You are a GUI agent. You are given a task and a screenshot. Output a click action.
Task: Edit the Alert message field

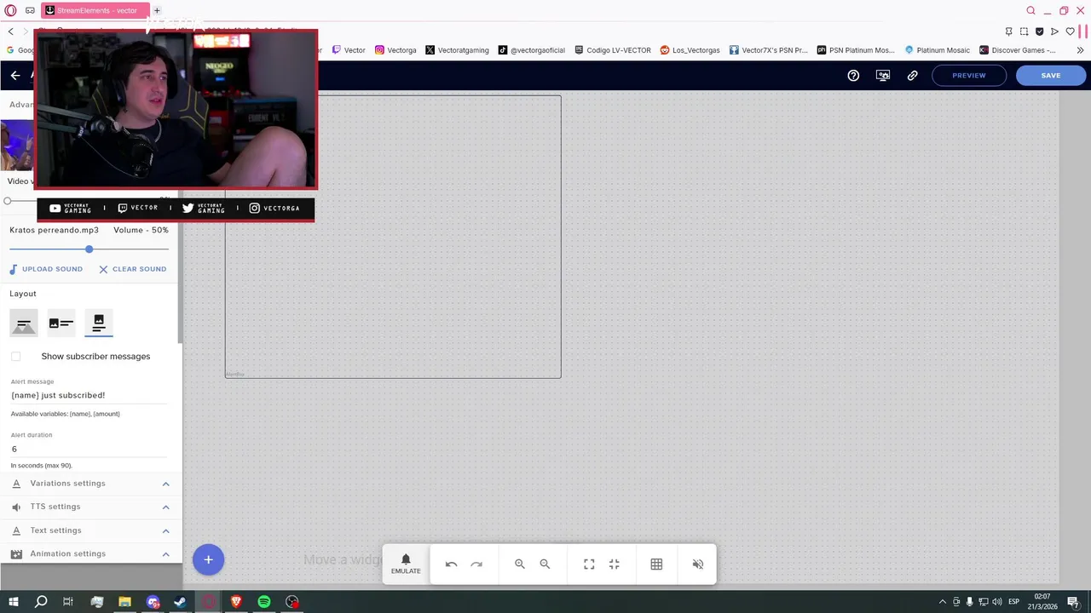point(89,395)
